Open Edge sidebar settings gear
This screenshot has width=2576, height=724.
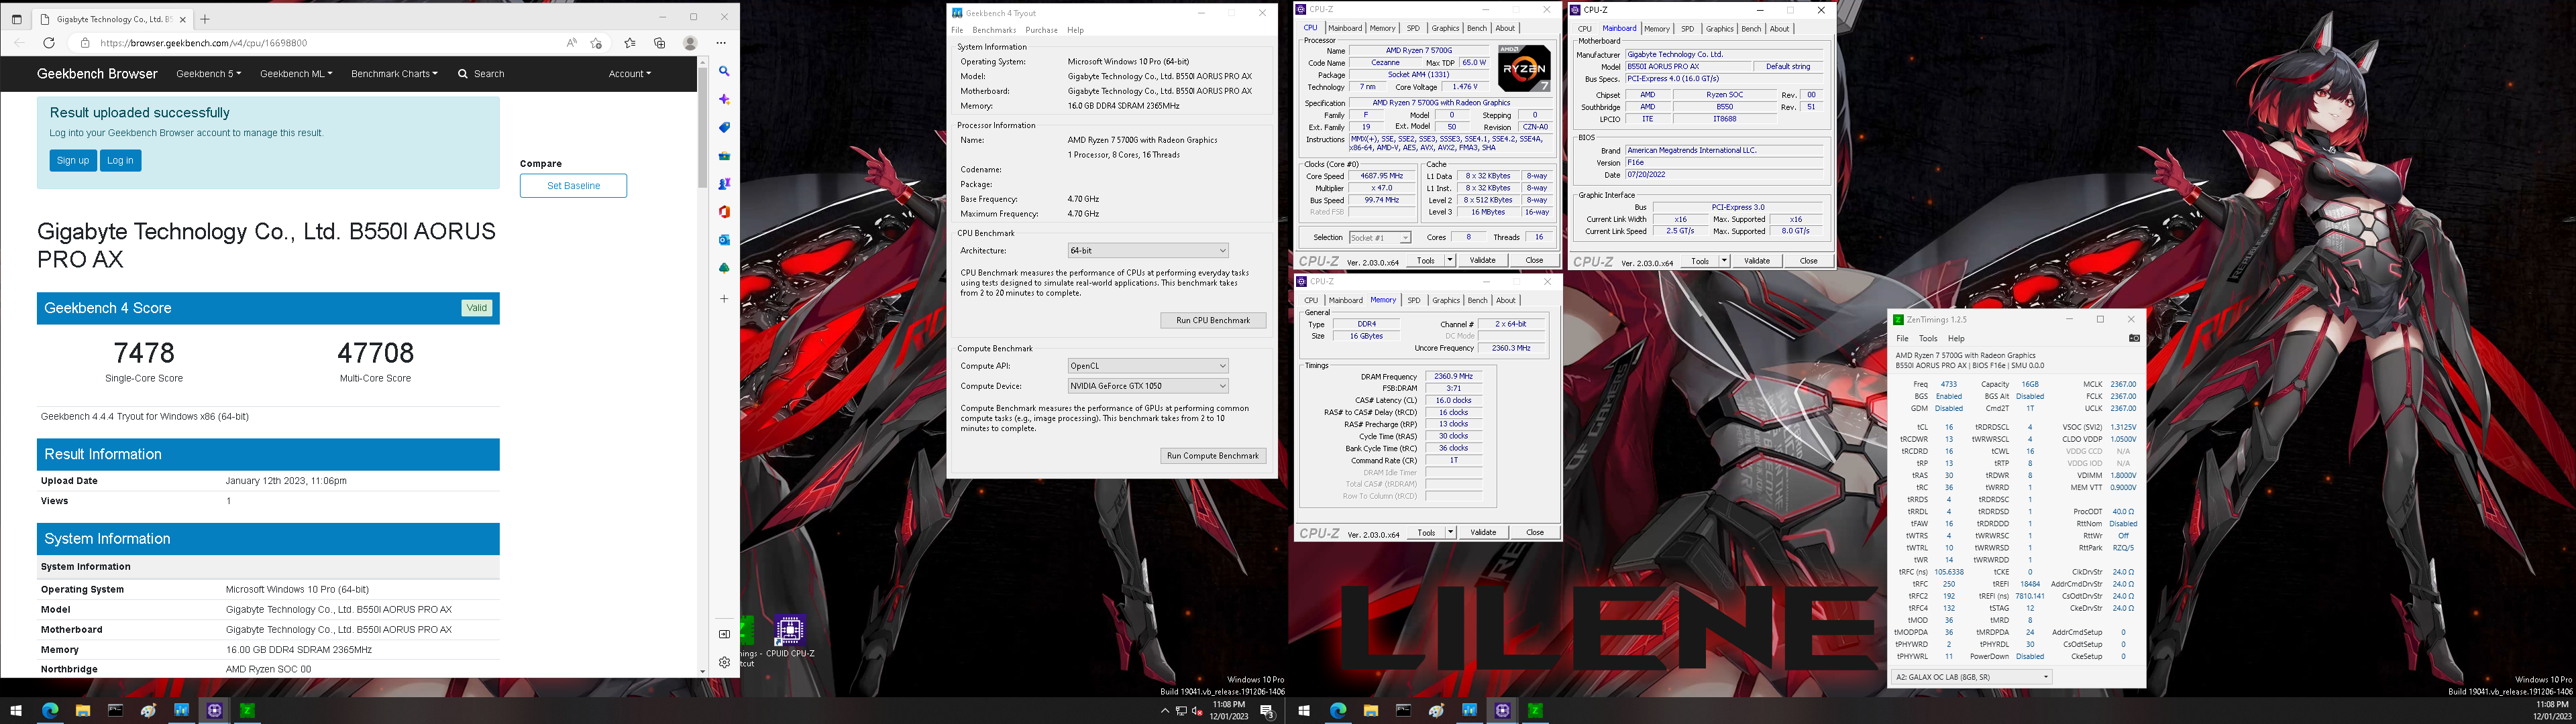point(724,662)
